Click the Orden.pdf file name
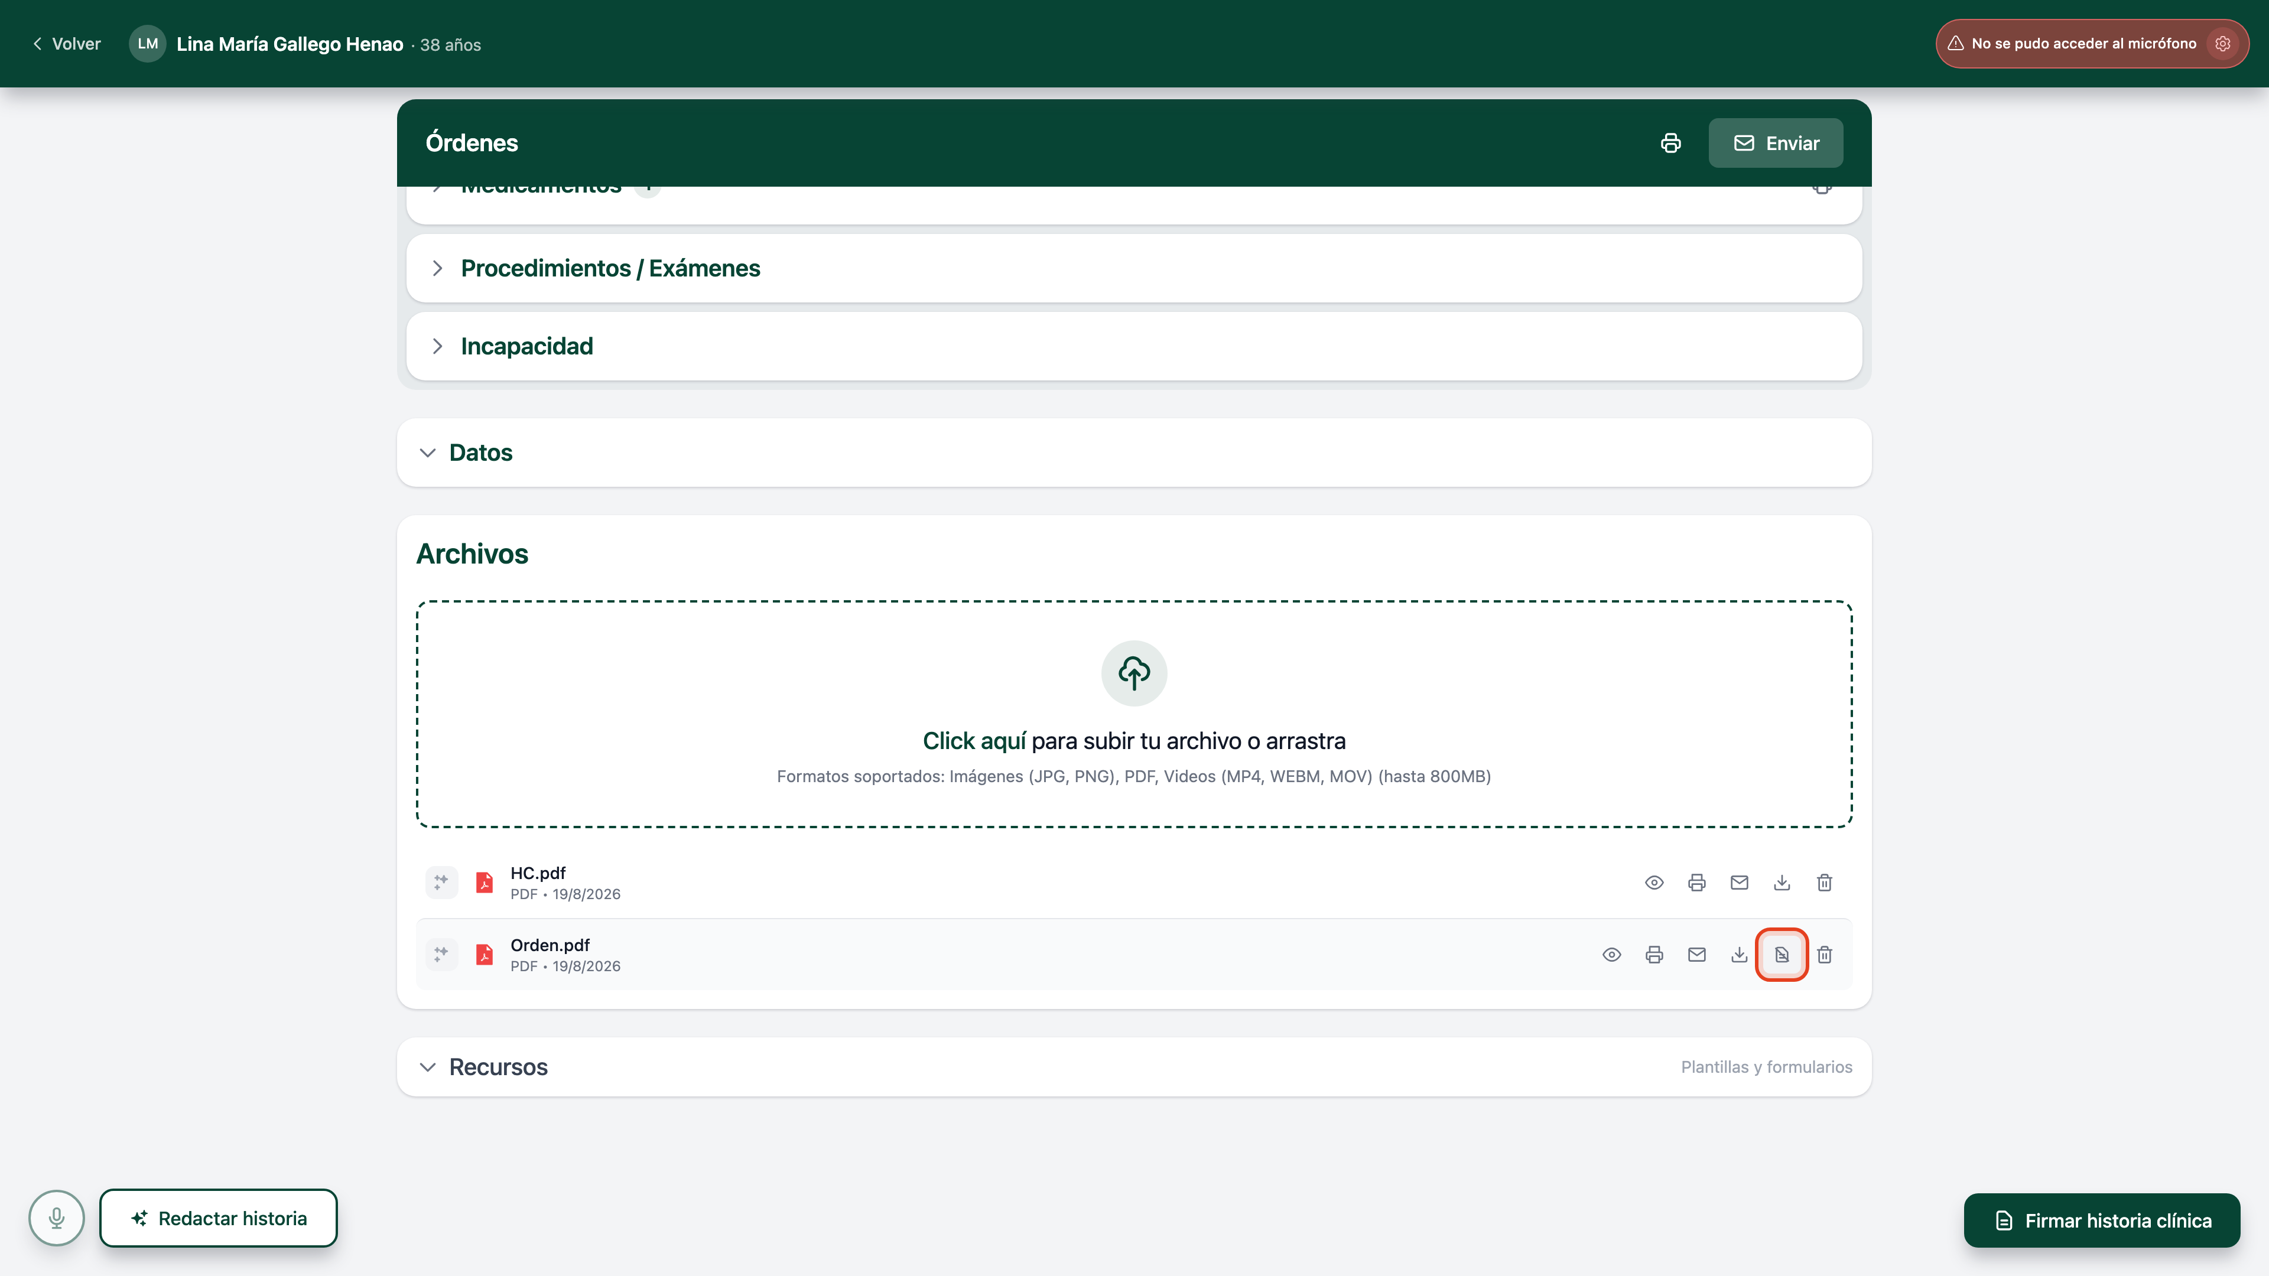2269x1276 pixels. coord(550,945)
